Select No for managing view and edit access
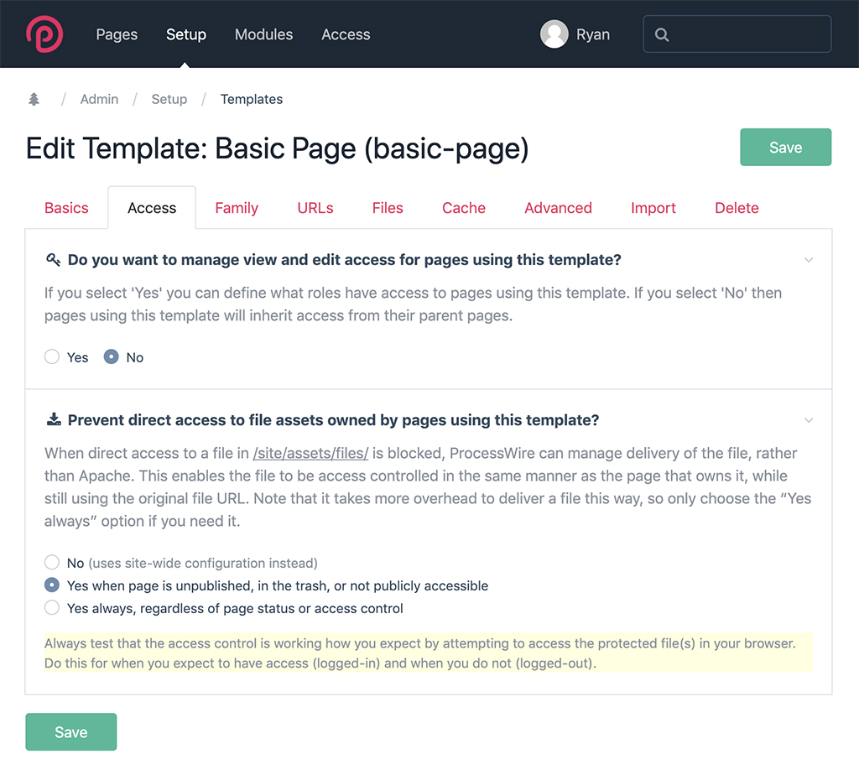 (112, 357)
